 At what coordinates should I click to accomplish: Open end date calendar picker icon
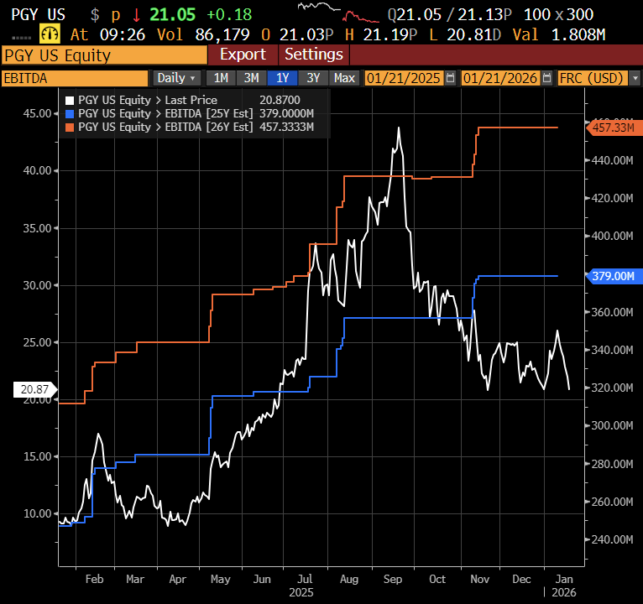point(546,78)
